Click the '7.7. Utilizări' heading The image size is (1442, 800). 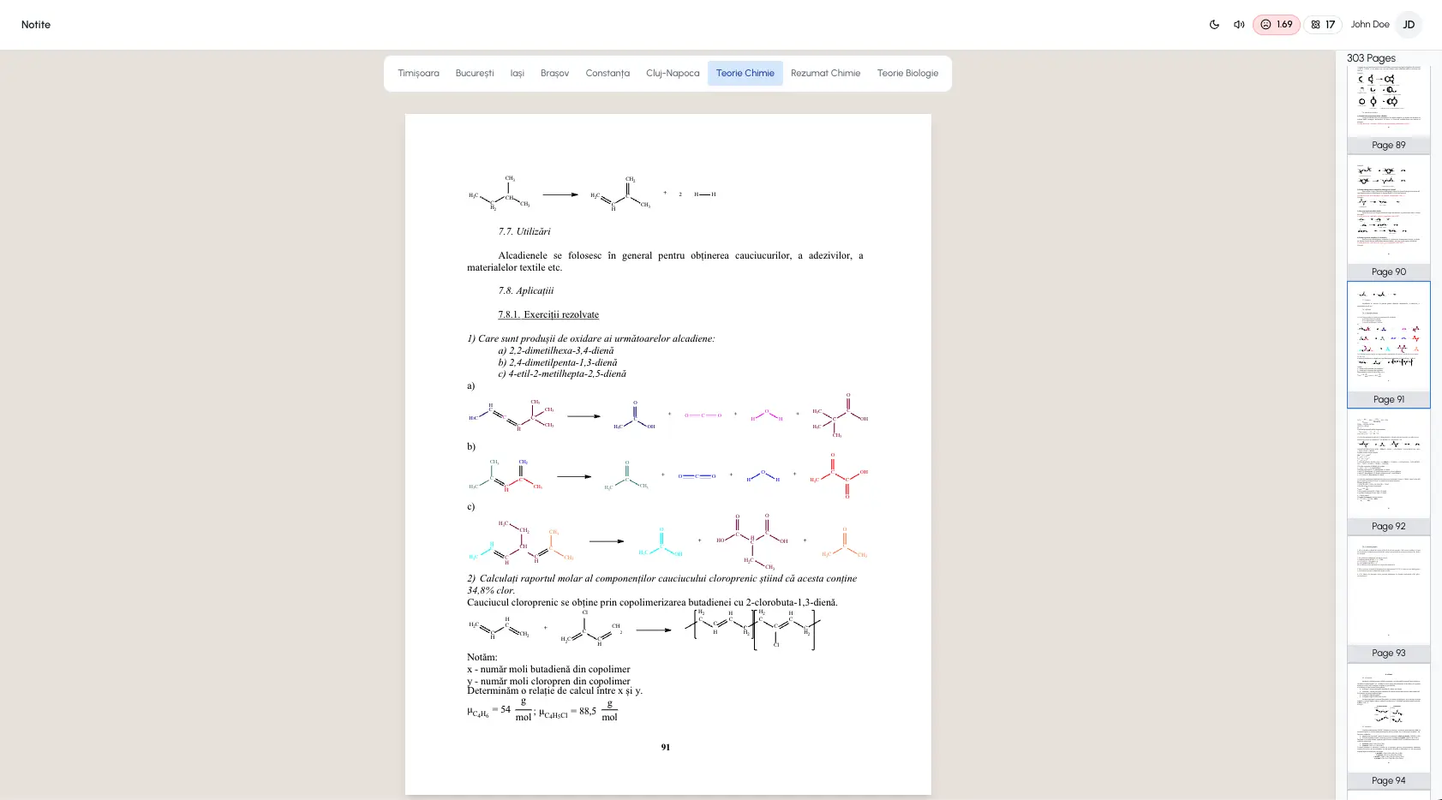pos(524,231)
